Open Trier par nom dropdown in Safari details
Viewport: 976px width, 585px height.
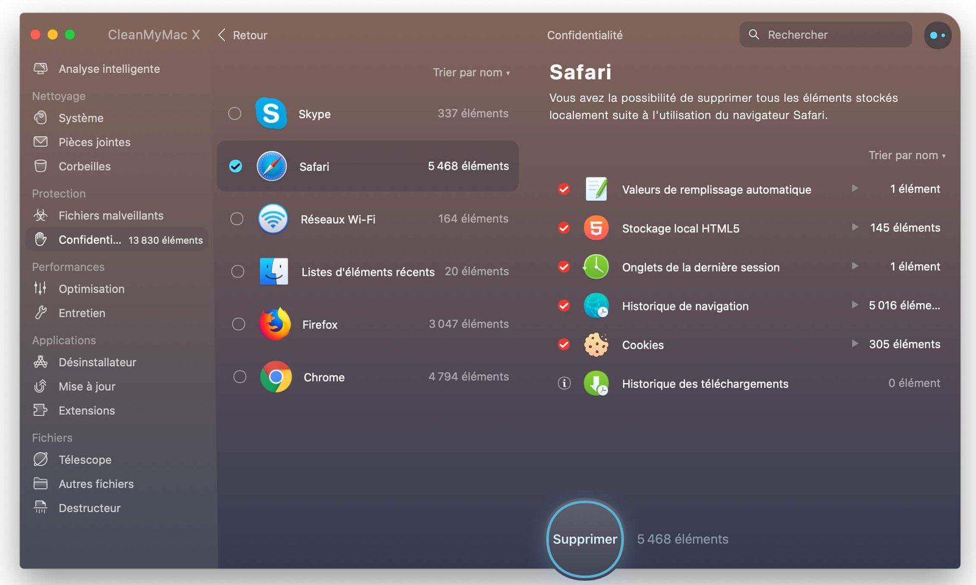pyautogui.click(x=907, y=156)
